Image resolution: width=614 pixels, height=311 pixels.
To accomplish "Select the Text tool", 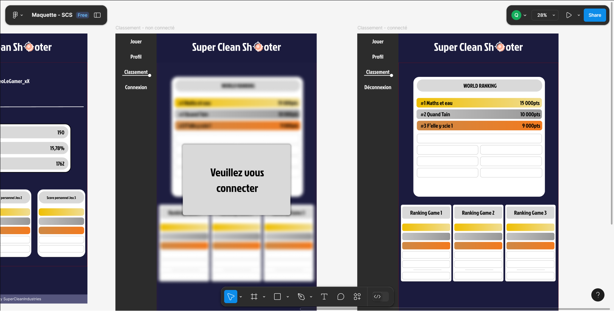I will [324, 297].
